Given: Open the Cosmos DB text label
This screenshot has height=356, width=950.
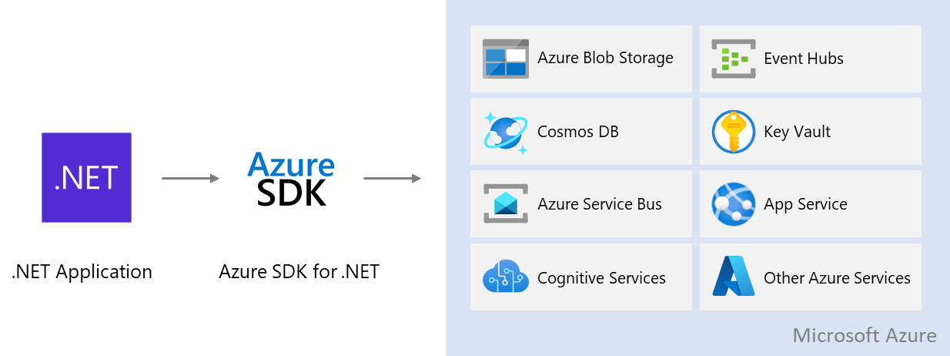Looking at the screenshot, I should [577, 132].
